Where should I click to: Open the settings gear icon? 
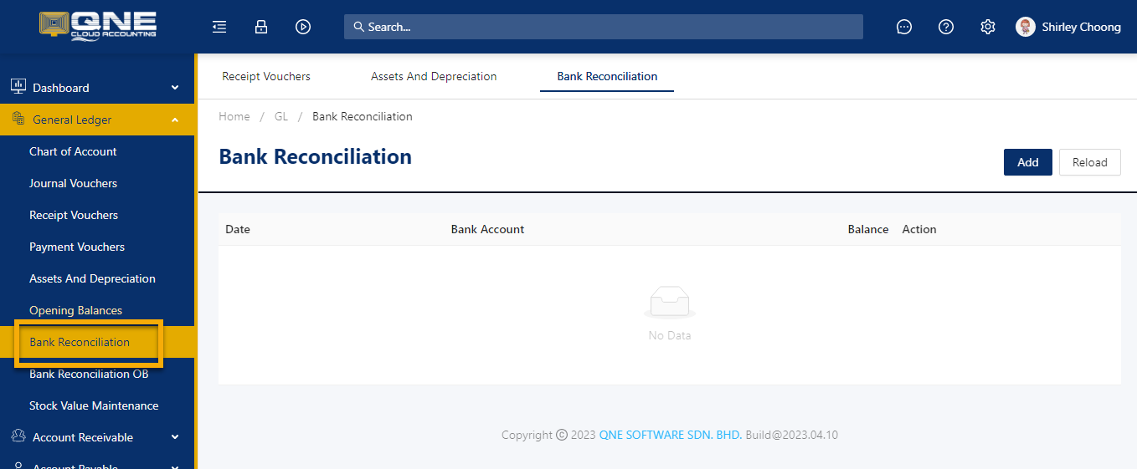(988, 27)
